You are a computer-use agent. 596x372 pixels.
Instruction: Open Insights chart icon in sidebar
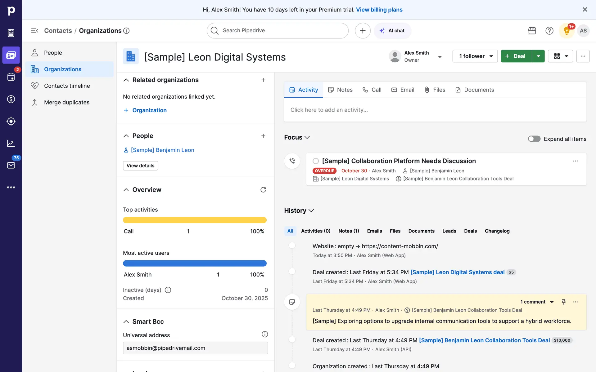11,143
